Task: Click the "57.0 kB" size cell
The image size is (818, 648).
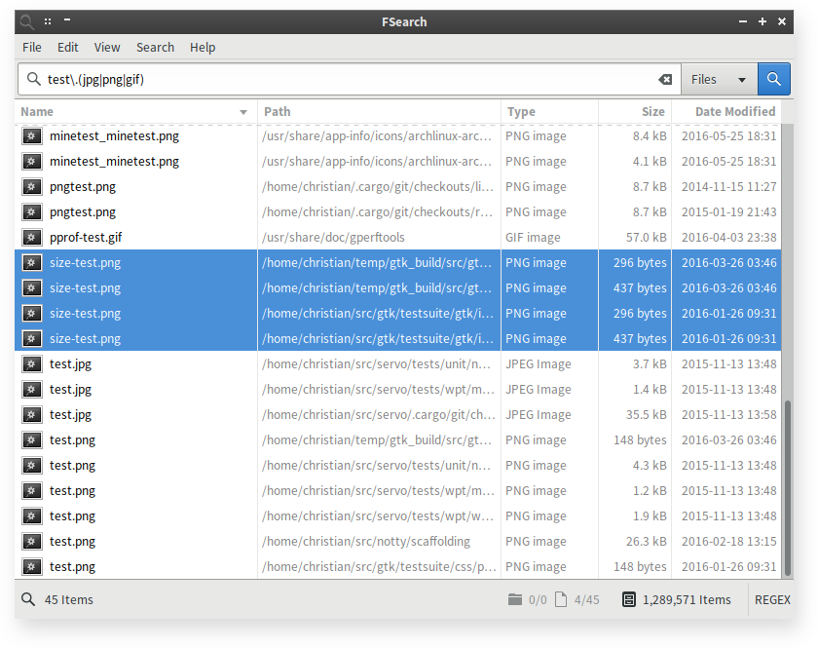Action: coord(647,238)
